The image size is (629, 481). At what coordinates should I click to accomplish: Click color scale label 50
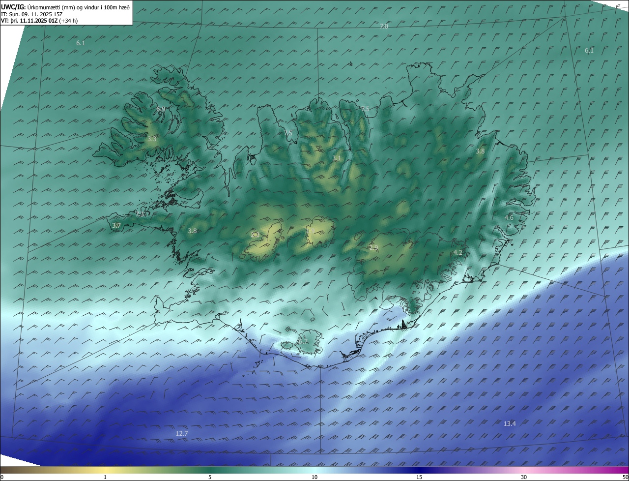point(626,477)
